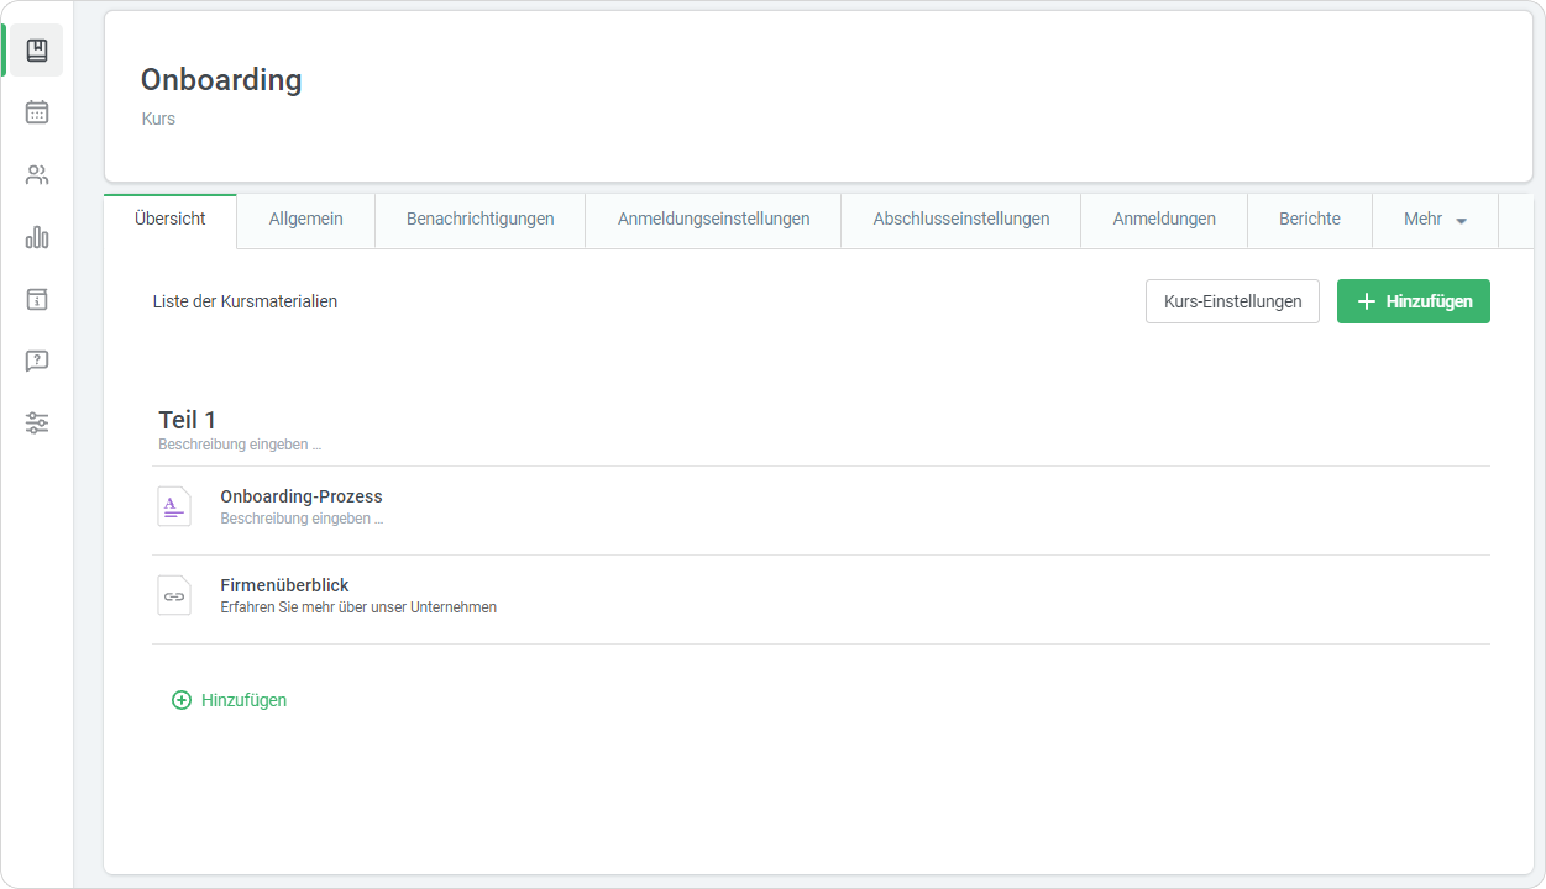The width and height of the screenshot is (1546, 889).
Task: Open the courses book icon in sidebar
Action: (x=37, y=51)
